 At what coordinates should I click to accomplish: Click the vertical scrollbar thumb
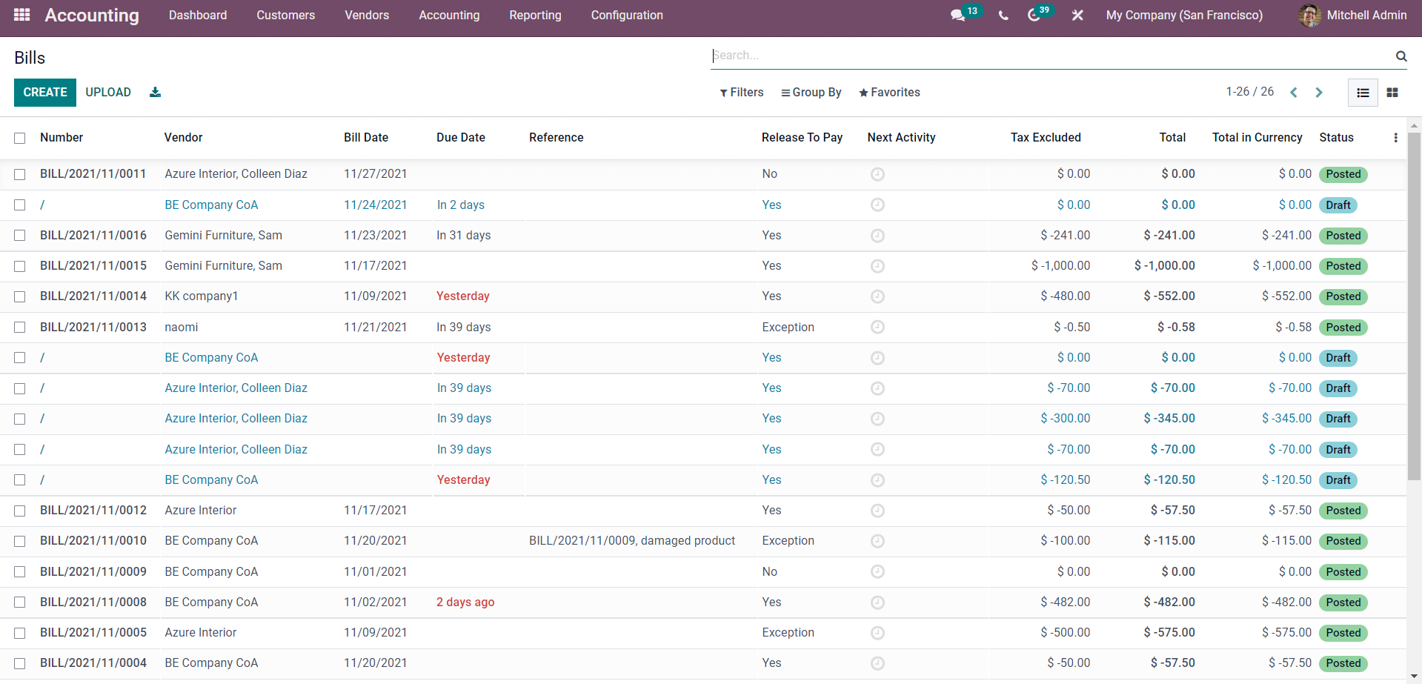[1414, 307]
